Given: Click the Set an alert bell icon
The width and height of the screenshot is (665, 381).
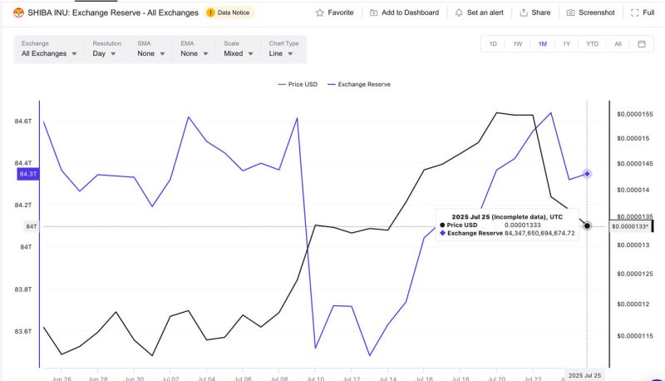Looking at the screenshot, I should click(459, 12).
